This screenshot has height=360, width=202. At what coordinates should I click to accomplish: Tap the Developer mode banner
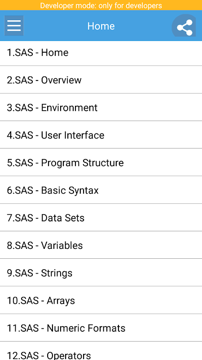tap(101, 5)
